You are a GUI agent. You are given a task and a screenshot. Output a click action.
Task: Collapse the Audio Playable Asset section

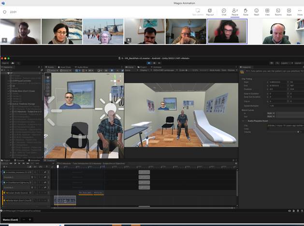point(243,121)
